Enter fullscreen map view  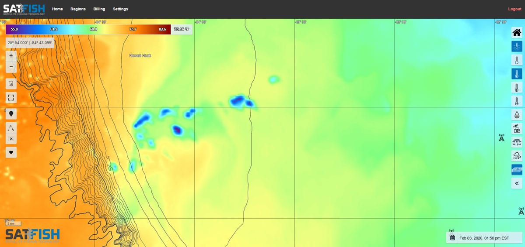click(11, 97)
